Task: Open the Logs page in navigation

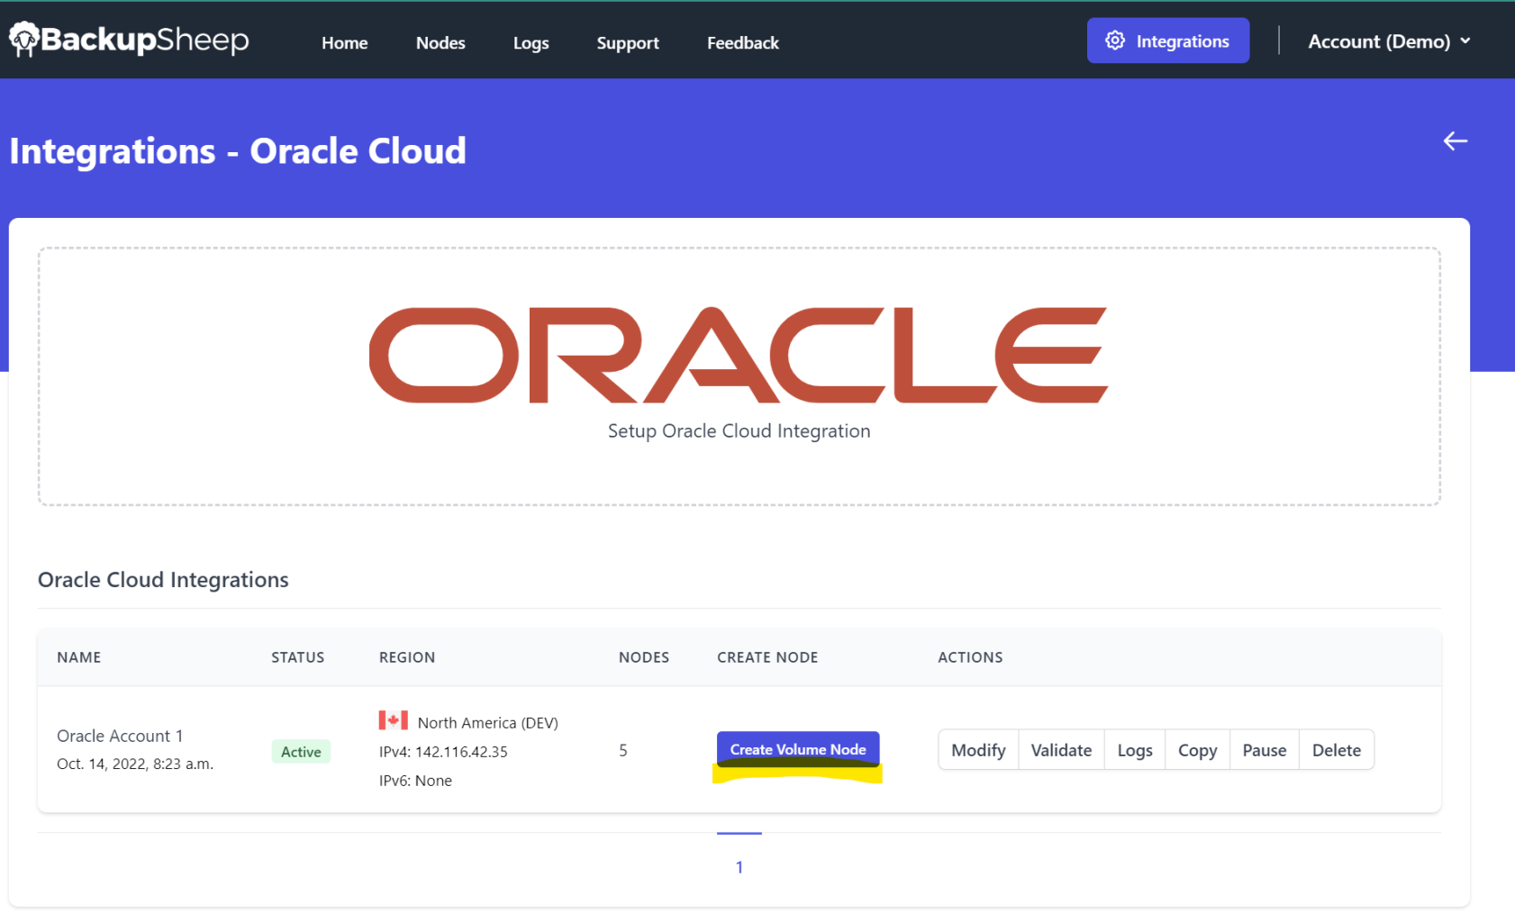Action: pyautogui.click(x=531, y=42)
